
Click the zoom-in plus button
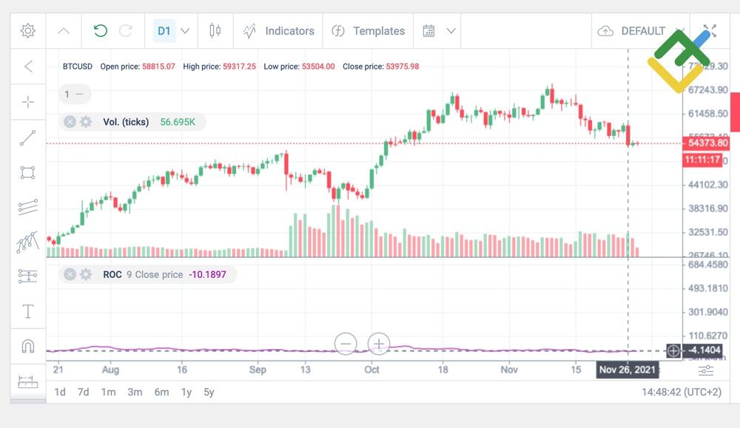point(379,344)
